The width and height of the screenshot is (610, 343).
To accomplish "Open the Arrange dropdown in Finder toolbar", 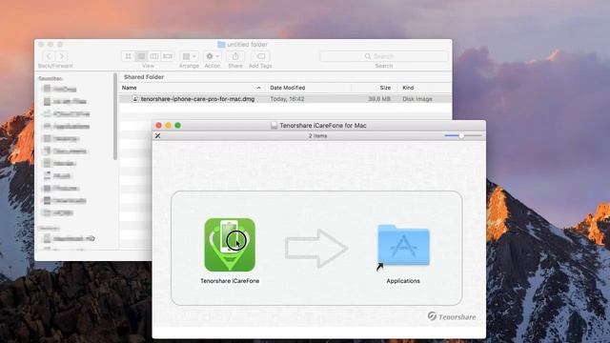I will (x=189, y=56).
